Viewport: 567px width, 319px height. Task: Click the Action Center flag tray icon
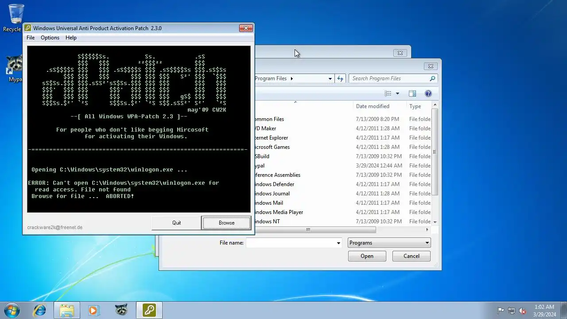pos(501,311)
